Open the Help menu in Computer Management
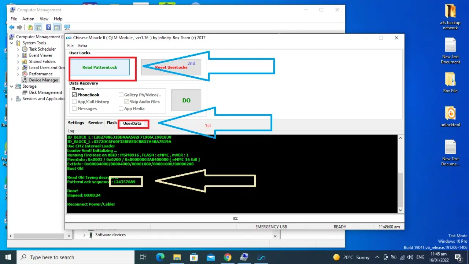 coord(58,19)
